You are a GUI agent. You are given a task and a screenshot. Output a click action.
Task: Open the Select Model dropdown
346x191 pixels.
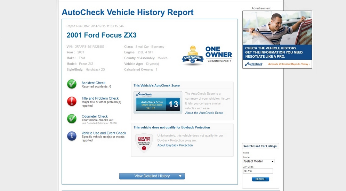point(259,161)
